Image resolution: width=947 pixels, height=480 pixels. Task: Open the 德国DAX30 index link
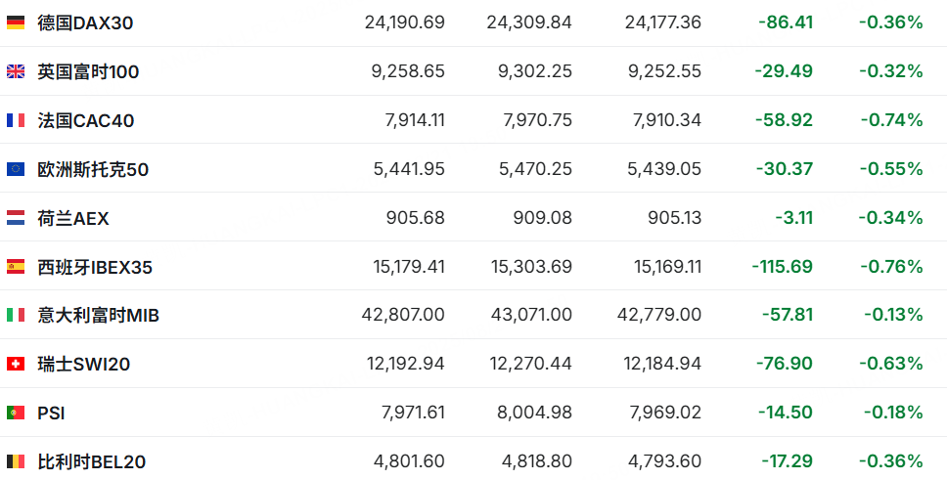point(85,22)
